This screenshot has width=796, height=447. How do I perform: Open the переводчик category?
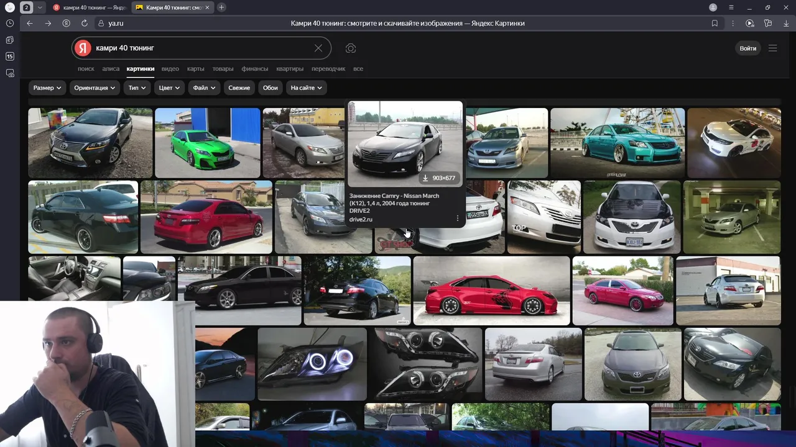coord(328,69)
